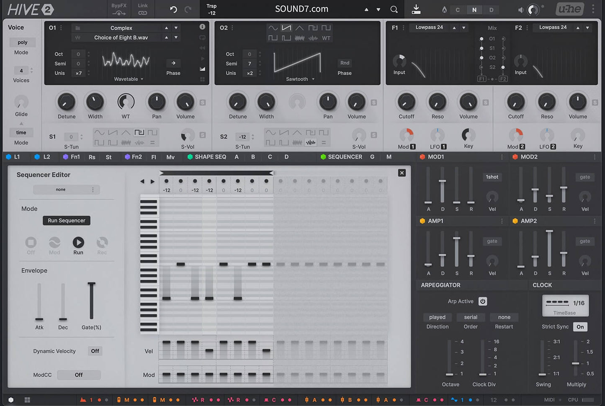Select the pulse waveform icon in S1
This screenshot has height=406, width=605.
pos(139,133)
